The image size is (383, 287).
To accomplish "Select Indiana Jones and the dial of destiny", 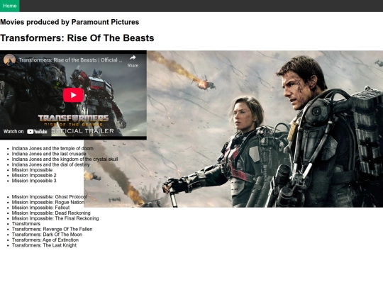I will coord(50,164).
